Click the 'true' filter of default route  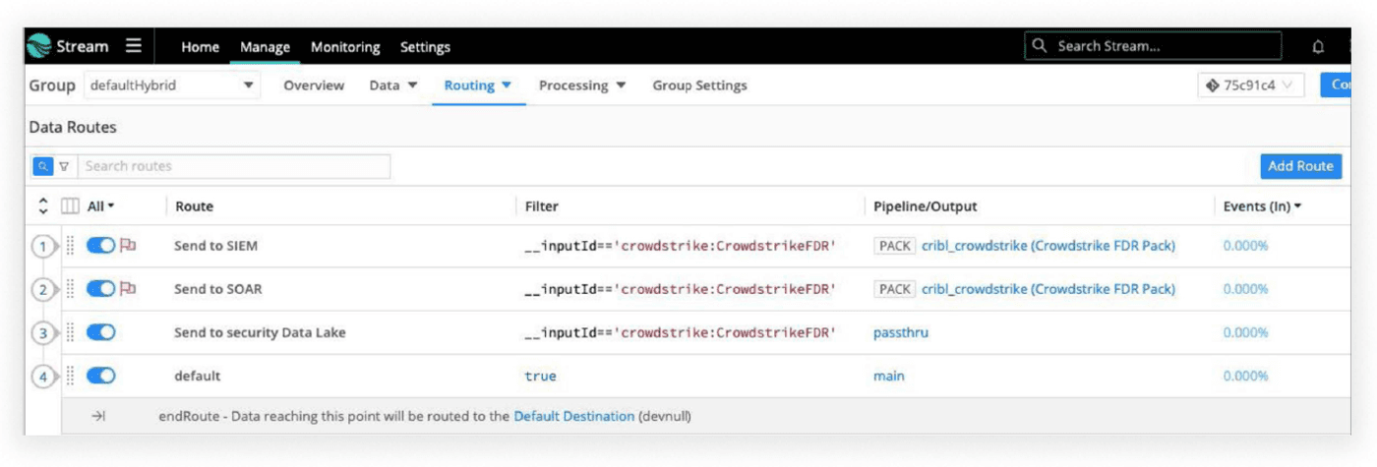(540, 376)
